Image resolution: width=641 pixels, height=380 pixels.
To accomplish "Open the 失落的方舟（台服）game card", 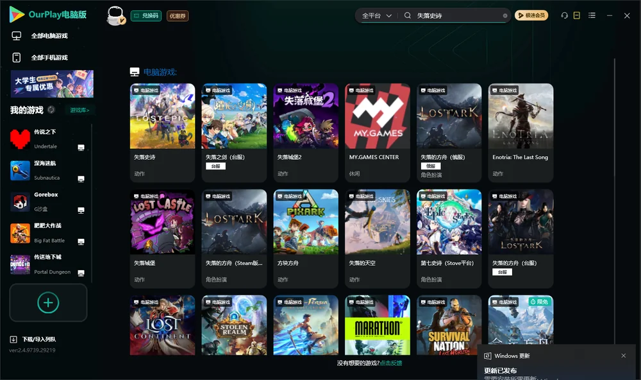I will click(520, 239).
